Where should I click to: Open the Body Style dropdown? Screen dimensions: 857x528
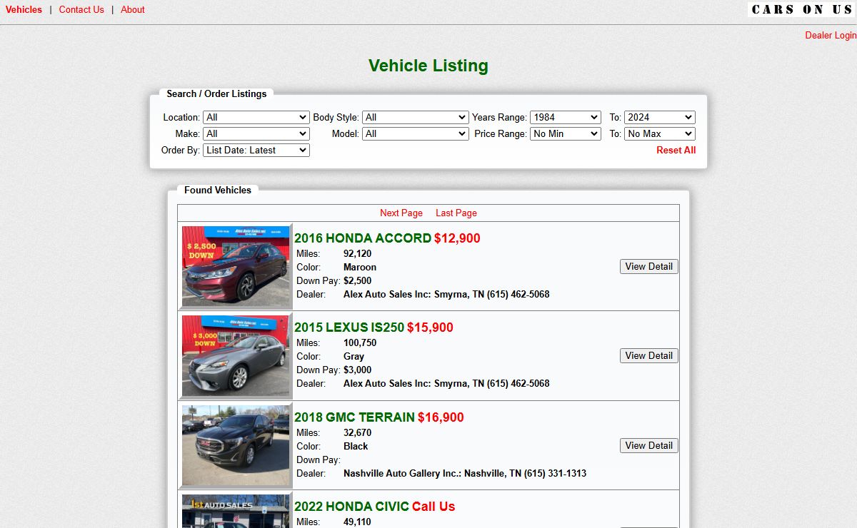pos(416,117)
